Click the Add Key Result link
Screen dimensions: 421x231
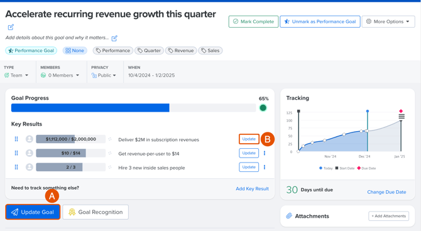(252, 188)
